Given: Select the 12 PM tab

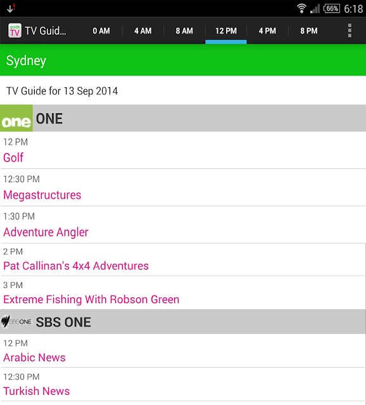Looking at the screenshot, I should click(x=226, y=31).
